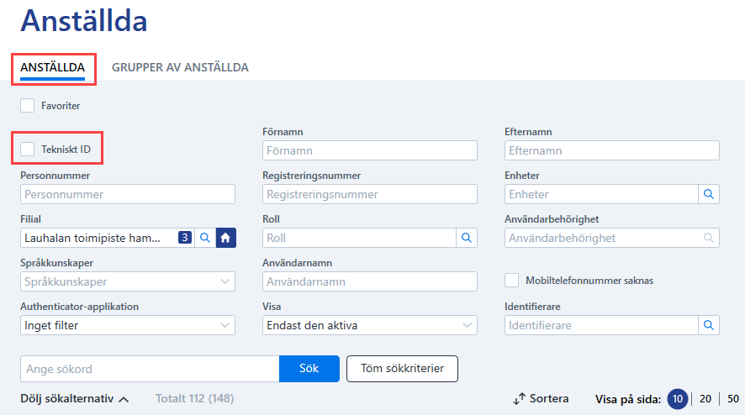This screenshot has width=745, height=415.
Task: Click the Lauhalan toimipiste Filial value
Action: pyautogui.click(x=92, y=238)
